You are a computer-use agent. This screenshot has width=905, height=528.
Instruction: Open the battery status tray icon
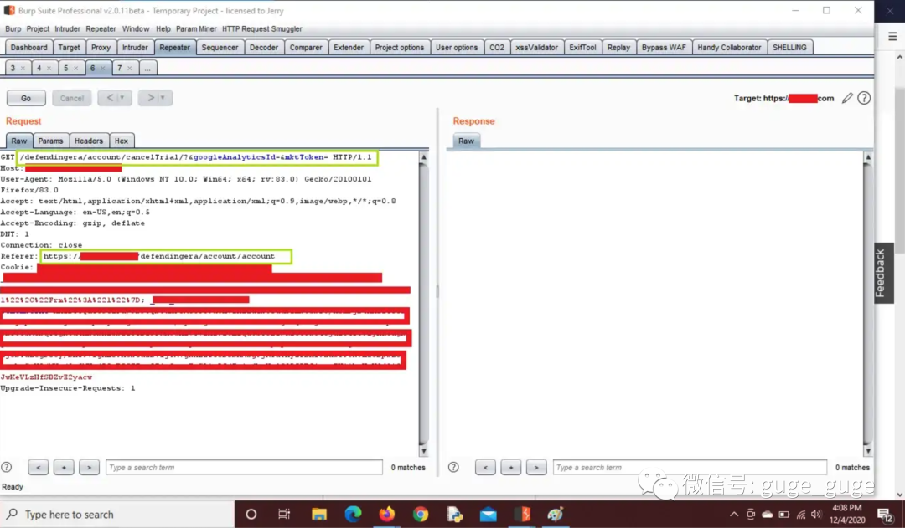point(783,514)
